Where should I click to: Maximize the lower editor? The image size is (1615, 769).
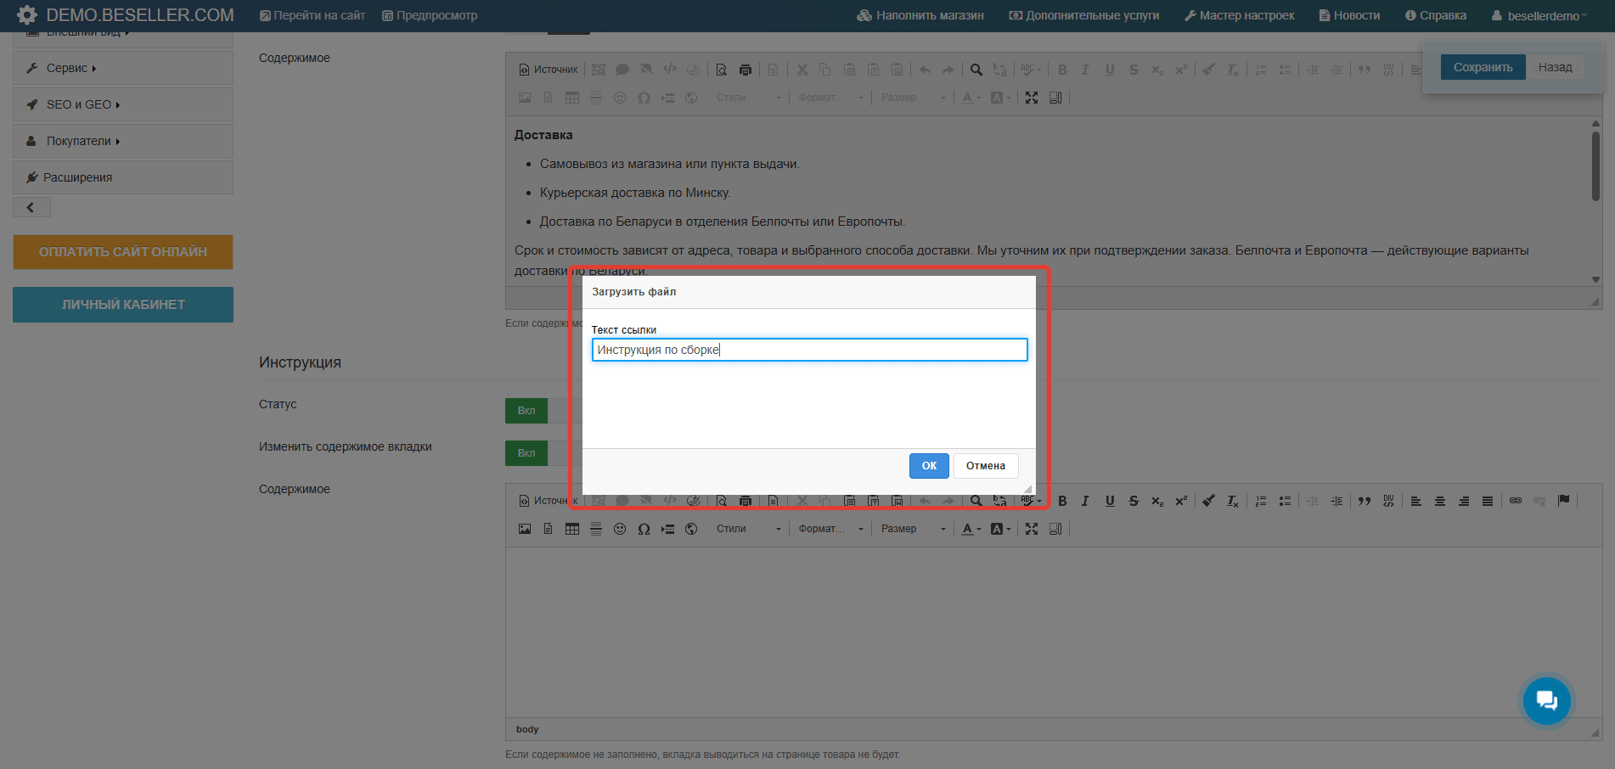click(1032, 529)
